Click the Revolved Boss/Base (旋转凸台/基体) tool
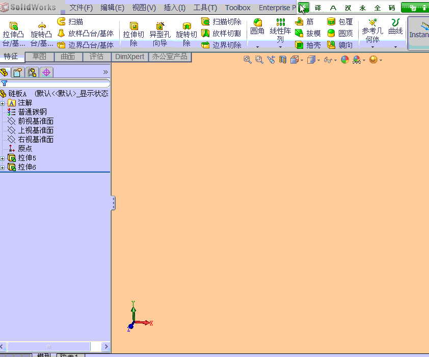This screenshot has height=357, width=429. [41, 34]
